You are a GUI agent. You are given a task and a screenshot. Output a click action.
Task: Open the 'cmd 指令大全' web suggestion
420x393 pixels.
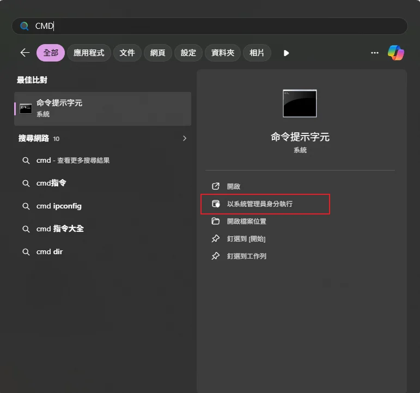coord(102,229)
